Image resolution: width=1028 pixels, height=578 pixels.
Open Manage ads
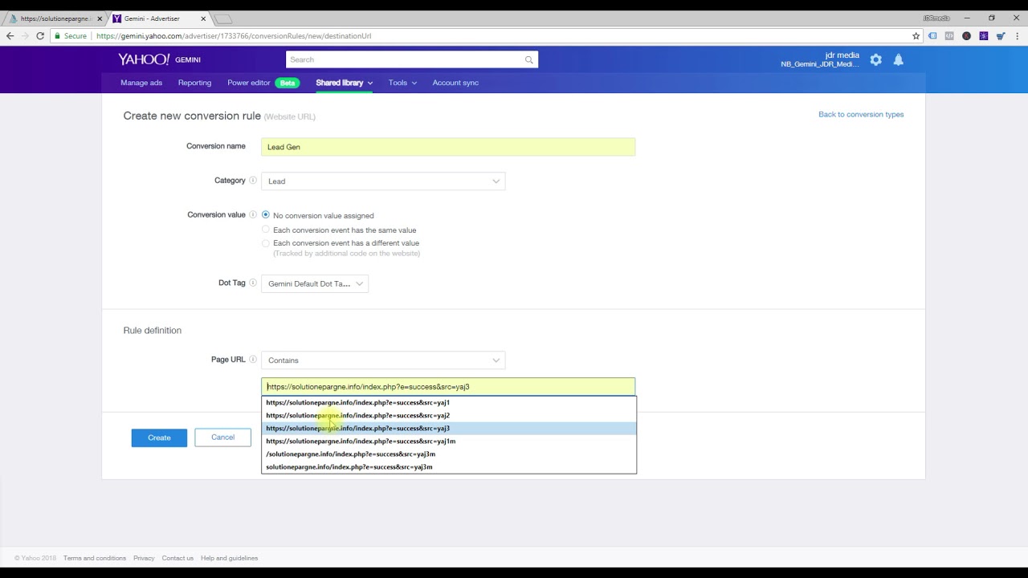point(141,83)
